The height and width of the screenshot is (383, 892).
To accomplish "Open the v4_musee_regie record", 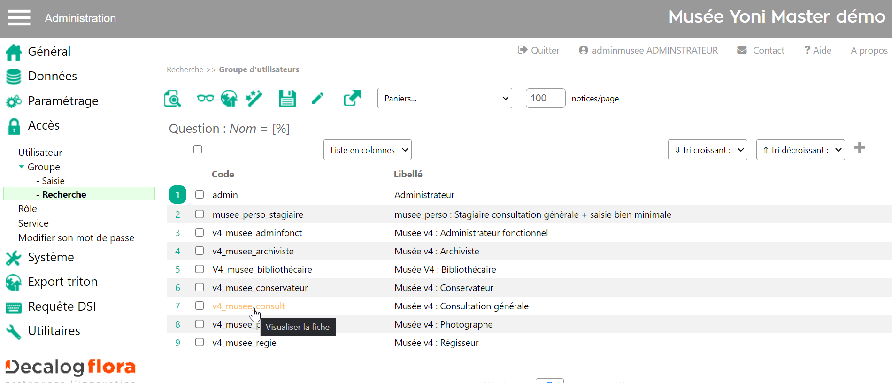I will pyautogui.click(x=244, y=343).
